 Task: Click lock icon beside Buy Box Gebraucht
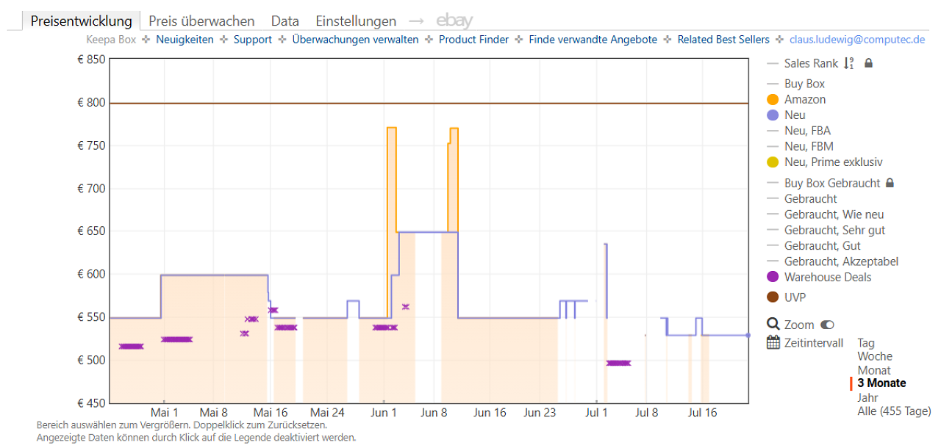tap(890, 183)
